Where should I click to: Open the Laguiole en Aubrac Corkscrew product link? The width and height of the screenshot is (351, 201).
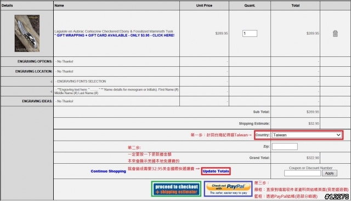[114, 31]
